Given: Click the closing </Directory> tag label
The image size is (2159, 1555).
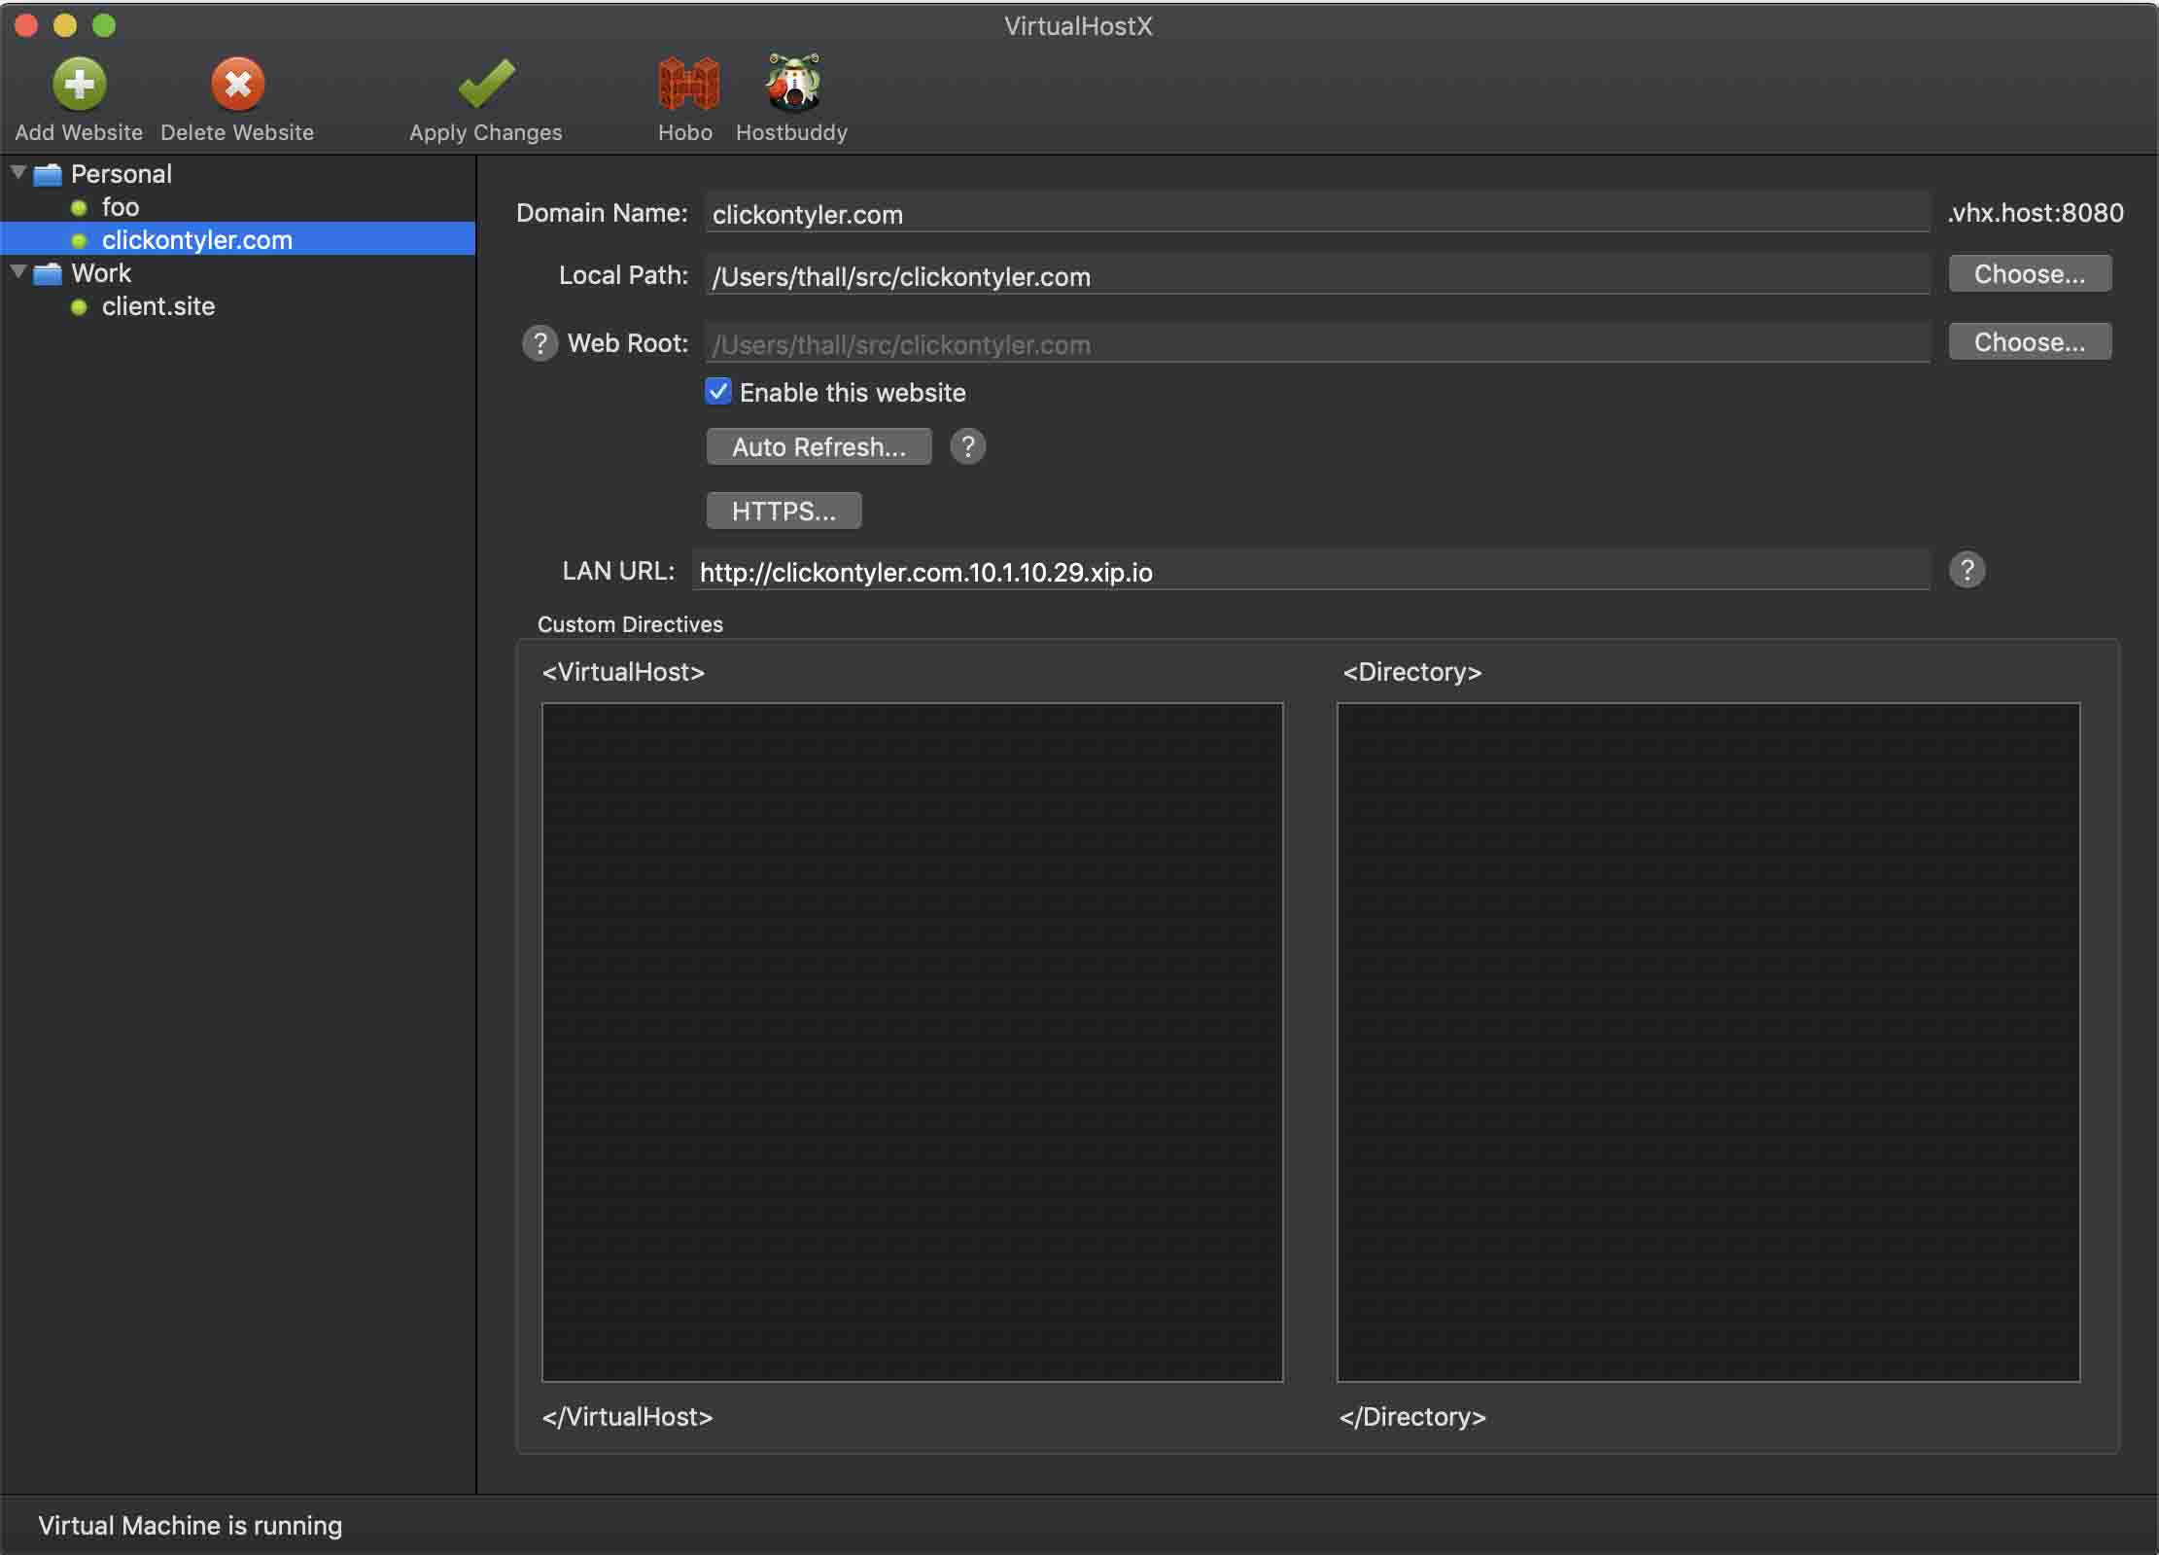Looking at the screenshot, I should 1412,1417.
